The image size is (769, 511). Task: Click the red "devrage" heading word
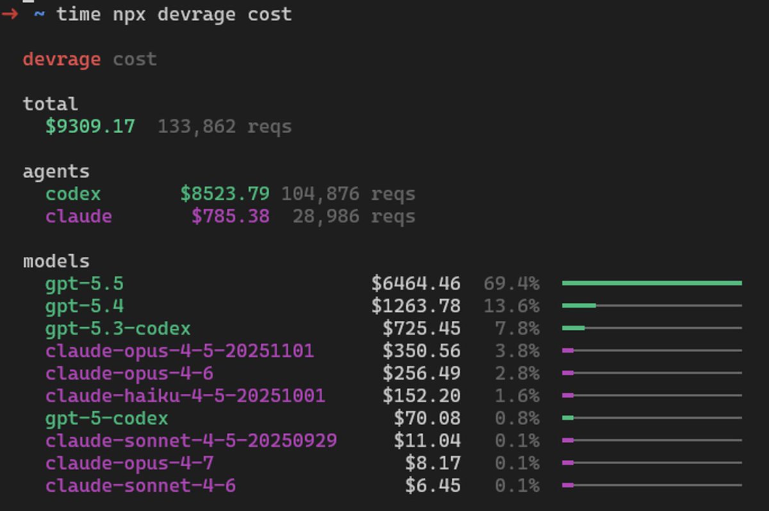click(62, 60)
